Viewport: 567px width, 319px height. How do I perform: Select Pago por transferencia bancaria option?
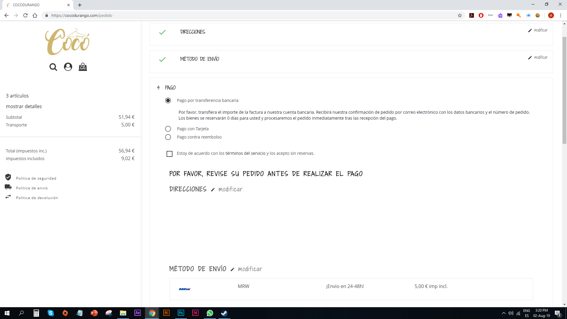(168, 100)
